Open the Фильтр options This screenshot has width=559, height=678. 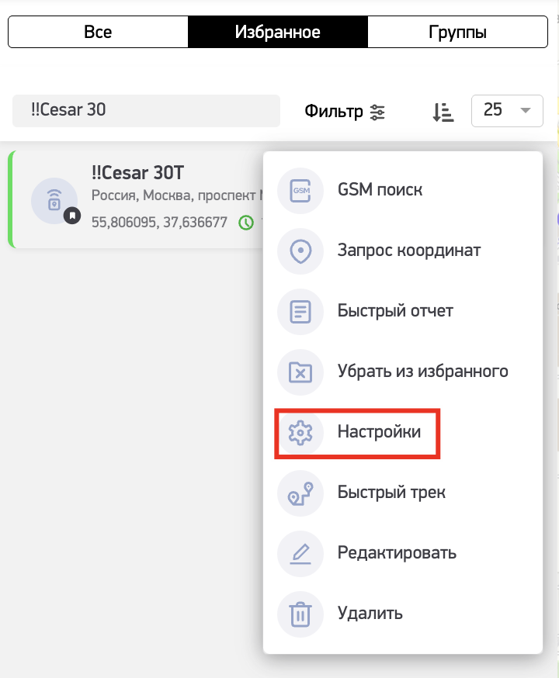coord(345,112)
